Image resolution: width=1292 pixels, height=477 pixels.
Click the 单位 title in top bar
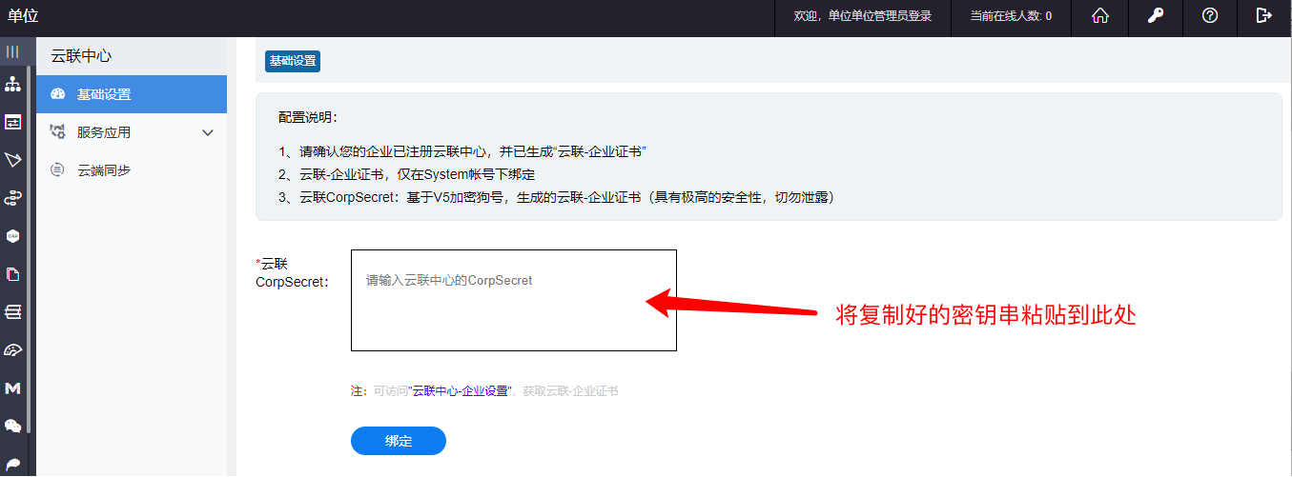tap(23, 15)
